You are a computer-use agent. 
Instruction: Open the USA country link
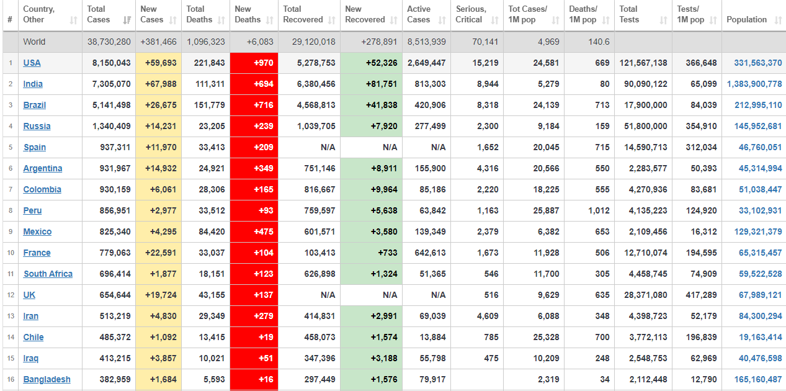click(x=32, y=63)
